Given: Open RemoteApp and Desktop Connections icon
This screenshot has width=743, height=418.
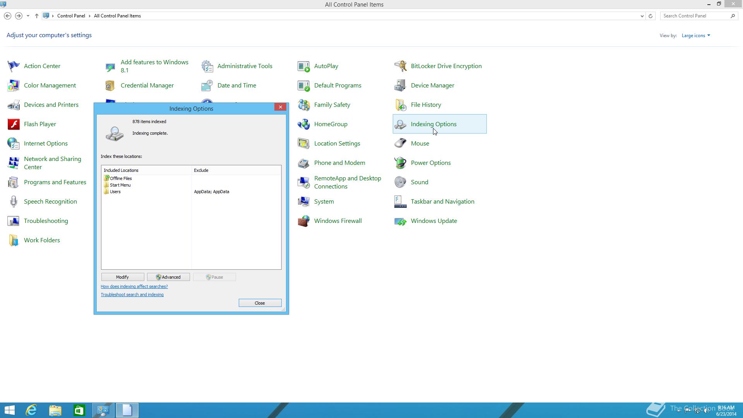Looking at the screenshot, I should pyautogui.click(x=304, y=182).
